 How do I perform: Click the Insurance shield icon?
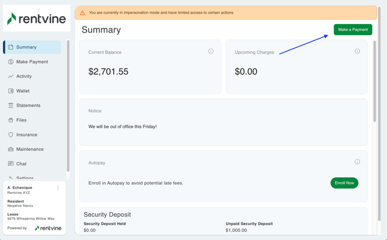pyautogui.click(x=11, y=135)
